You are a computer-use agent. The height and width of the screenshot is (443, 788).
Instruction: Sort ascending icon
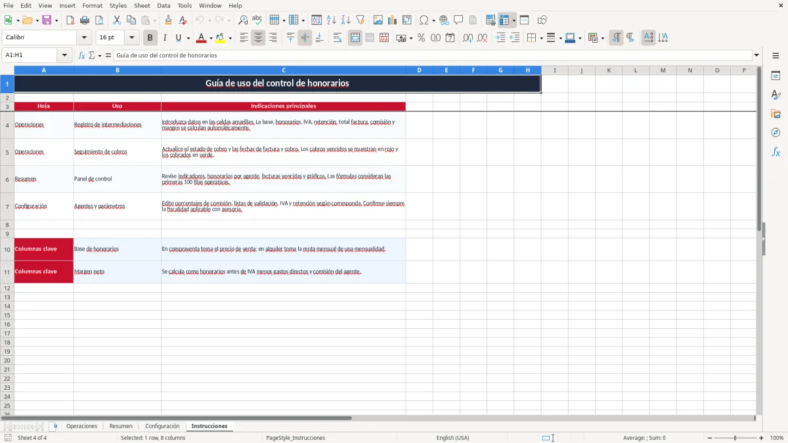(332, 20)
